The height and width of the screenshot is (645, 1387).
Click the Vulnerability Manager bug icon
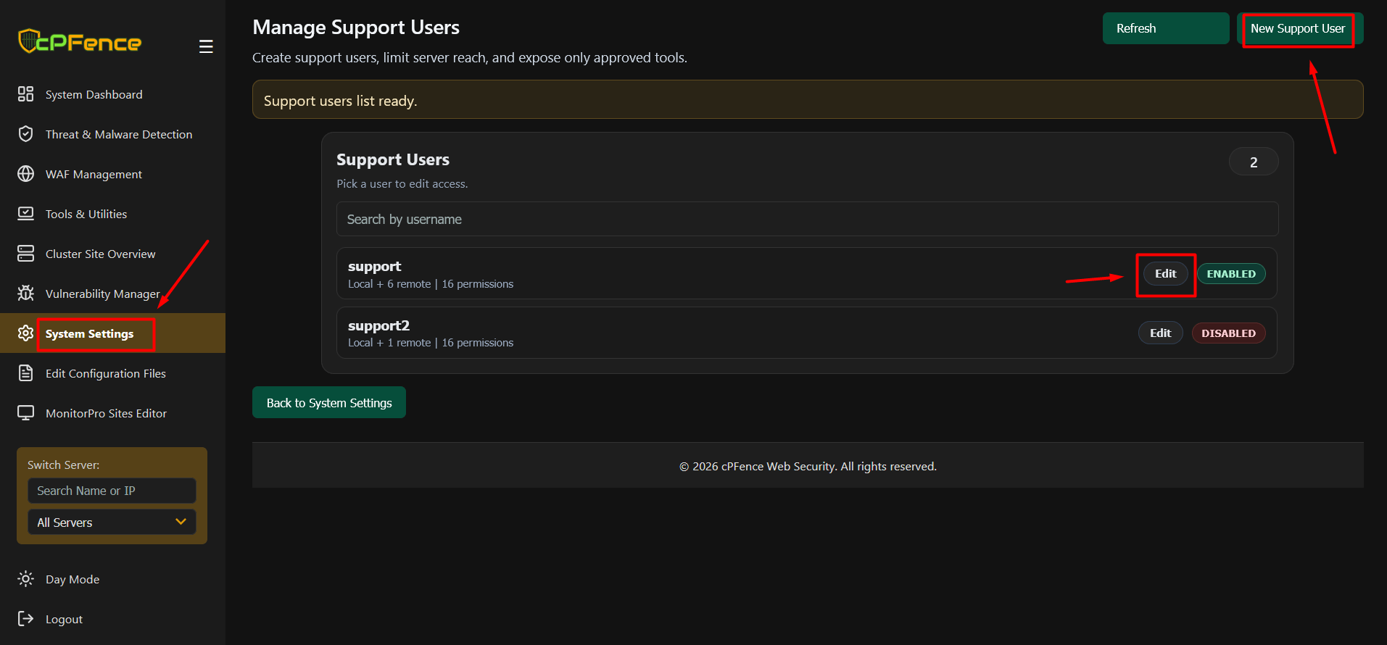(26, 294)
